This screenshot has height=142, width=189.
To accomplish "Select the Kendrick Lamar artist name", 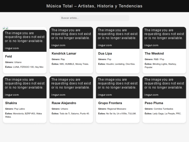I will point(64,54).
